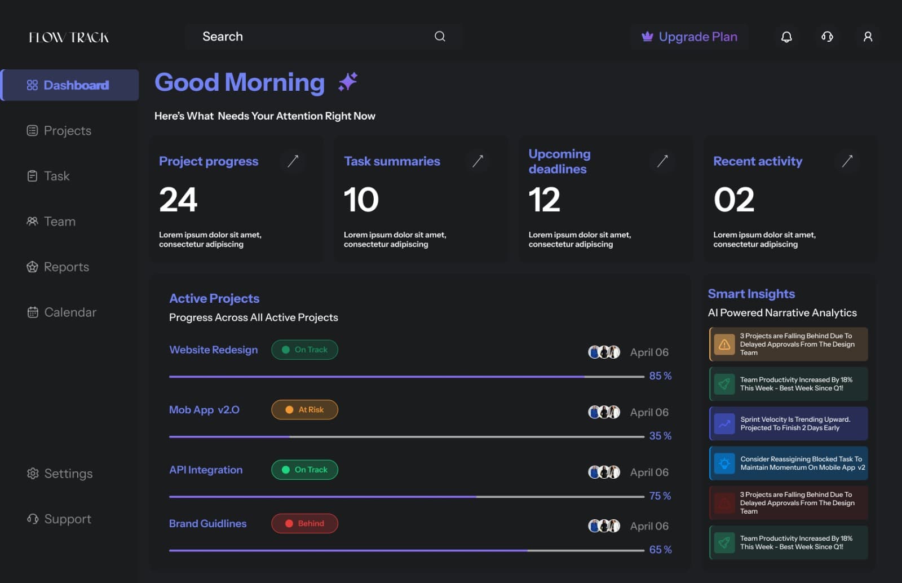The height and width of the screenshot is (583, 902).
Task: Open the Calendar menu item
Action: tap(62, 312)
